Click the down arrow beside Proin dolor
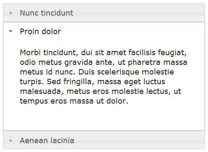This screenshot has height=152, width=208. (11, 31)
